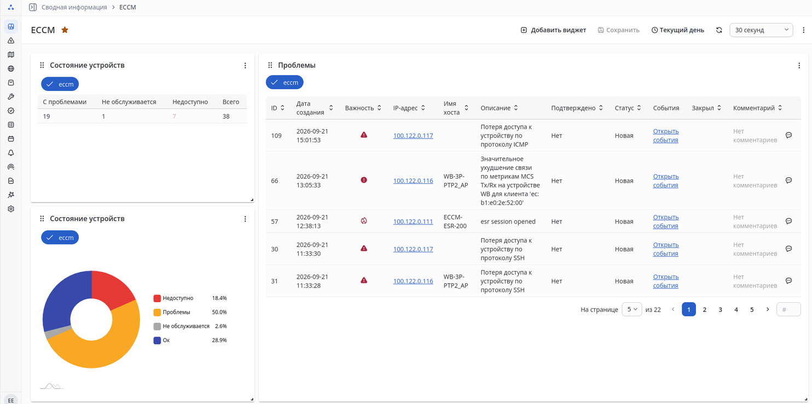Screen dimensions: 812x404
Task: Open the rows per page dropdown showing 5
Action: click(632, 309)
